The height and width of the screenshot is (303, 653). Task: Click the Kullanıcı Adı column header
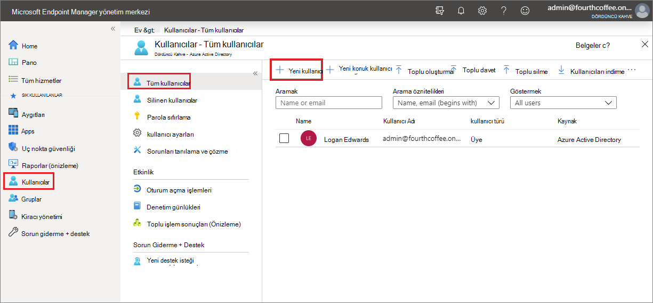(x=399, y=121)
